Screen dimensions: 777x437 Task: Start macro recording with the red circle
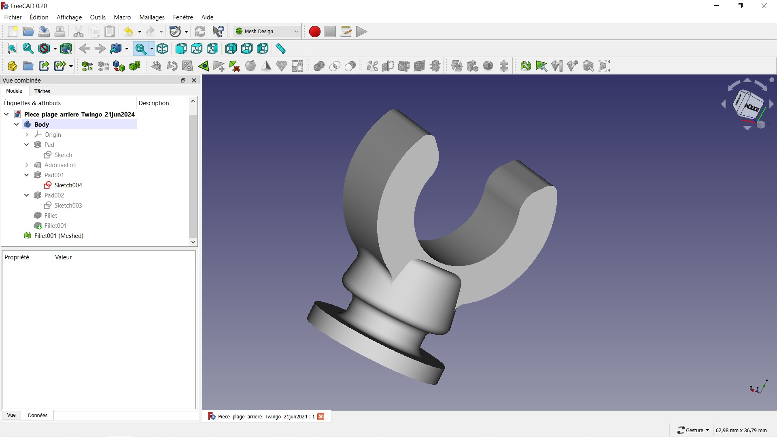(314, 32)
